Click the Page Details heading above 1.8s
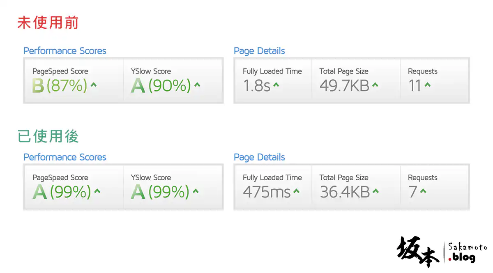493x273 pixels. 259,51
